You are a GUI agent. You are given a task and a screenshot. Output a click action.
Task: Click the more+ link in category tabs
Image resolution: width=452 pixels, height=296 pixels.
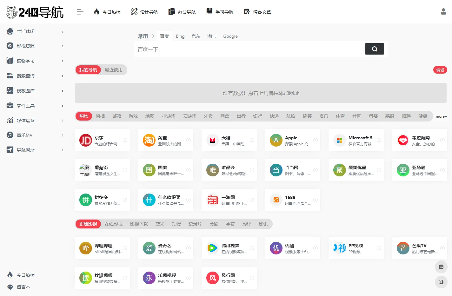(x=441, y=116)
